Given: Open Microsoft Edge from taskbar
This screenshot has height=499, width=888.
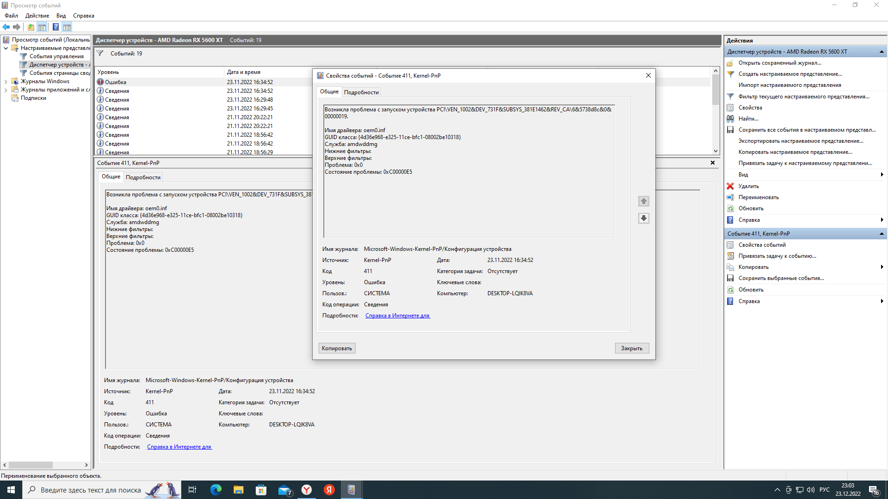Looking at the screenshot, I should (216, 490).
